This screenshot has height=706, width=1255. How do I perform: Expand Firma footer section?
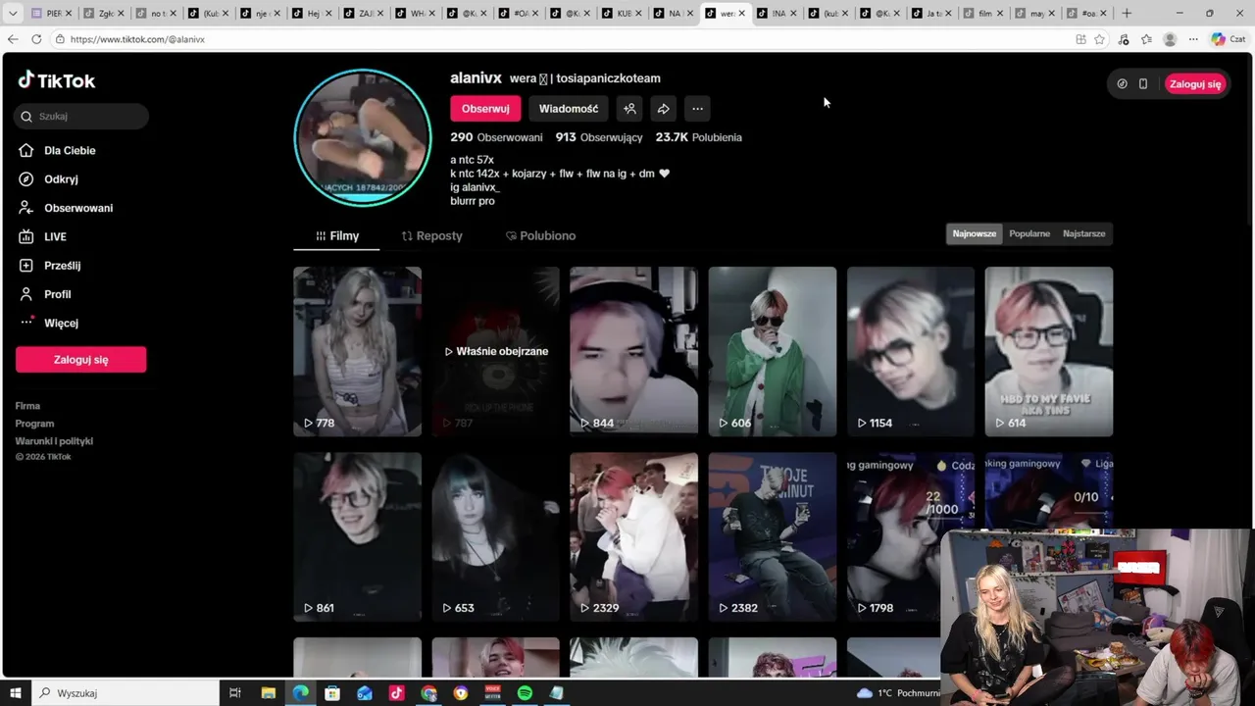(27, 406)
